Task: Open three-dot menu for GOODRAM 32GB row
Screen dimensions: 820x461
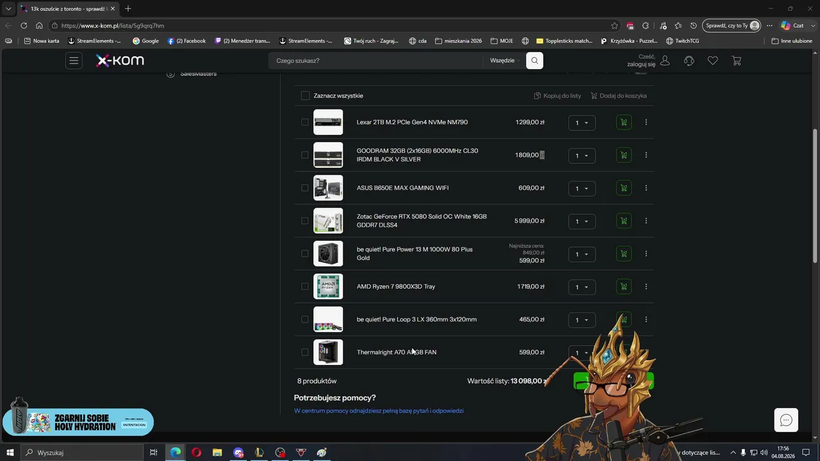Action: (646, 155)
